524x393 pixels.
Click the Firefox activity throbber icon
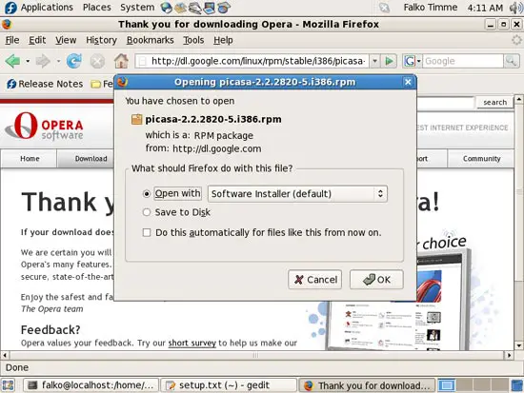tap(516, 40)
